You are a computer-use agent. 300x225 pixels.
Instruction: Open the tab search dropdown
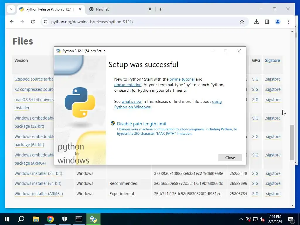pos(11,9)
